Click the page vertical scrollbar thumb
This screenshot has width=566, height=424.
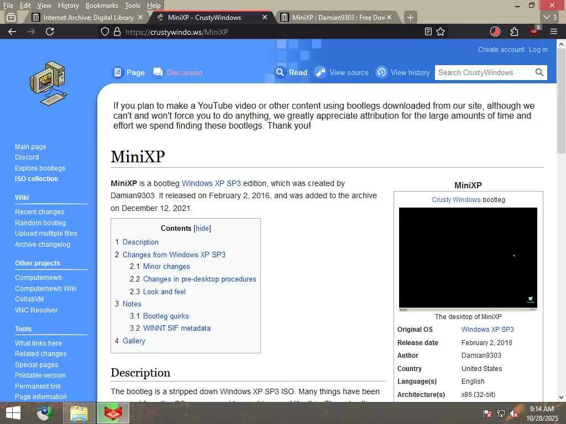[x=561, y=101]
